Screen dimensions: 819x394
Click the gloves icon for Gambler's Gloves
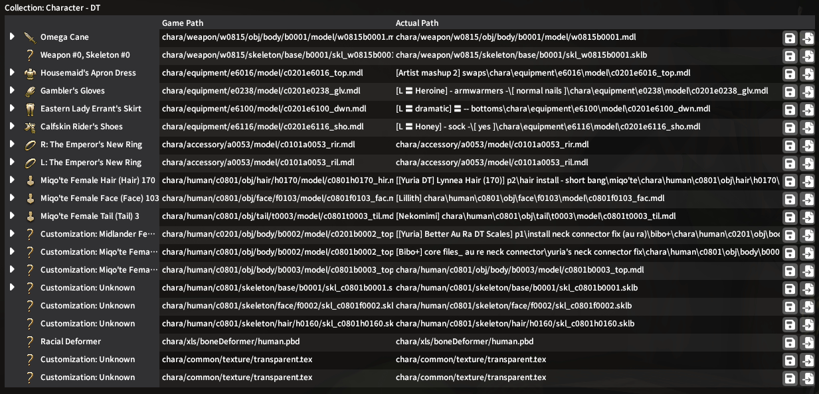(29, 91)
